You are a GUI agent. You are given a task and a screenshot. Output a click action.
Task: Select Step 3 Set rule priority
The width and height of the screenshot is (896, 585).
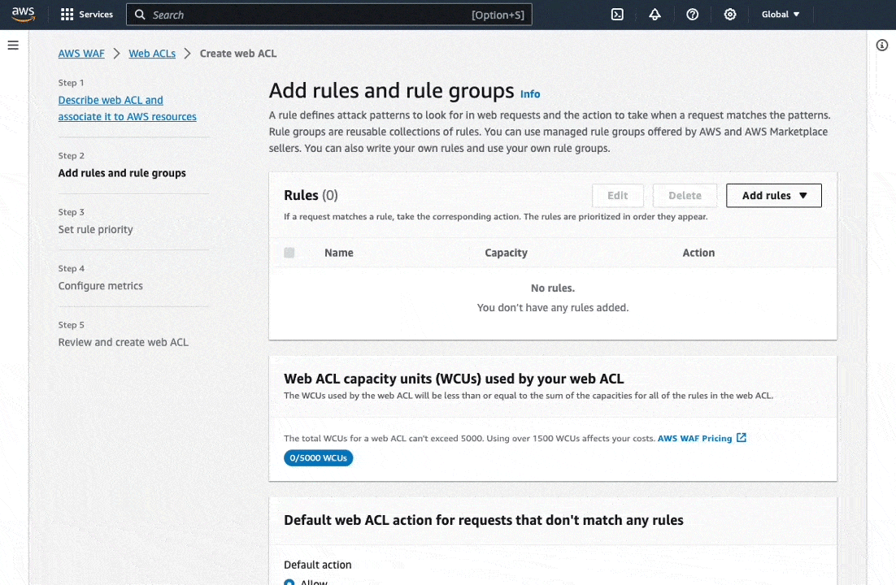pyautogui.click(x=95, y=229)
